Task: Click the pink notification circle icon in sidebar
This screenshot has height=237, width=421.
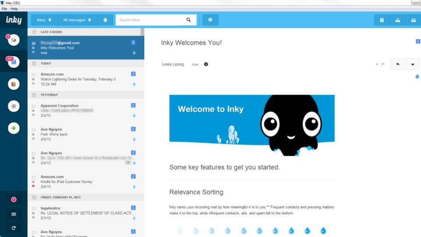Action: (x=14, y=199)
